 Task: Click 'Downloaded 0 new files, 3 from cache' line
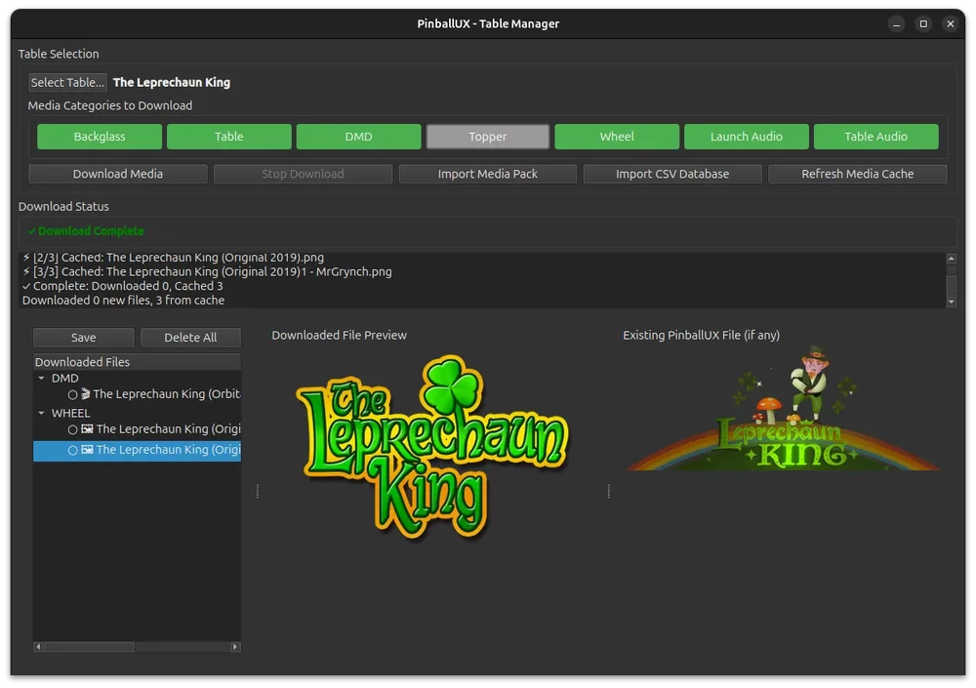123,301
